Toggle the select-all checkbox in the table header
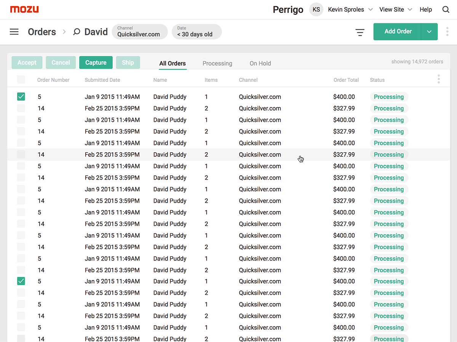457x342 pixels. tap(21, 80)
